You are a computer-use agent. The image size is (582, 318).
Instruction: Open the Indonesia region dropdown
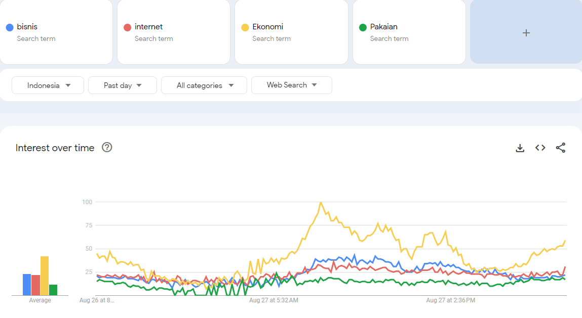pos(48,85)
